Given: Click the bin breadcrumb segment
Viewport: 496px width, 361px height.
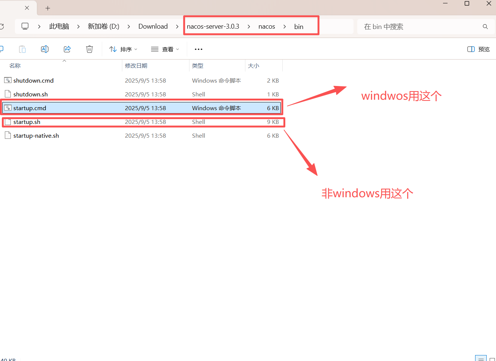Looking at the screenshot, I should point(299,26).
